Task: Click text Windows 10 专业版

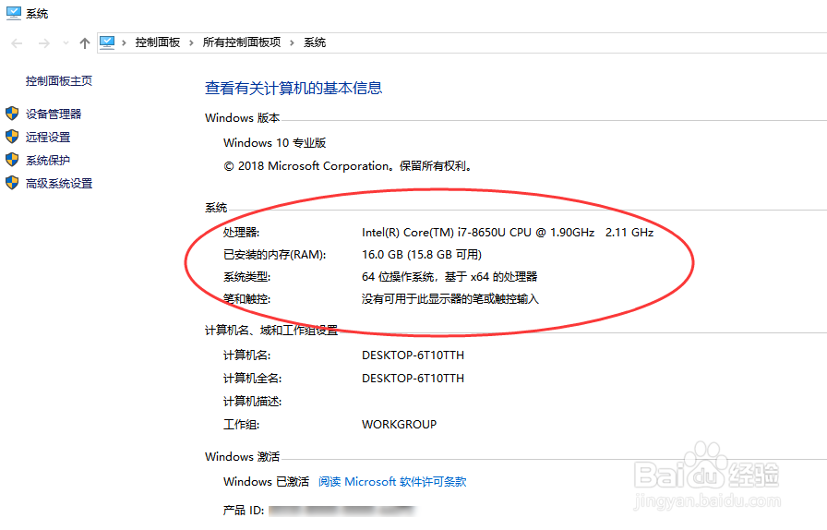Action: [x=275, y=143]
